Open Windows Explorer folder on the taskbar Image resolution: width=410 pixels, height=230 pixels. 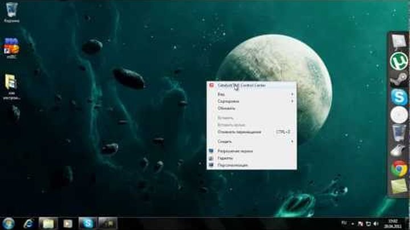point(48,223)
